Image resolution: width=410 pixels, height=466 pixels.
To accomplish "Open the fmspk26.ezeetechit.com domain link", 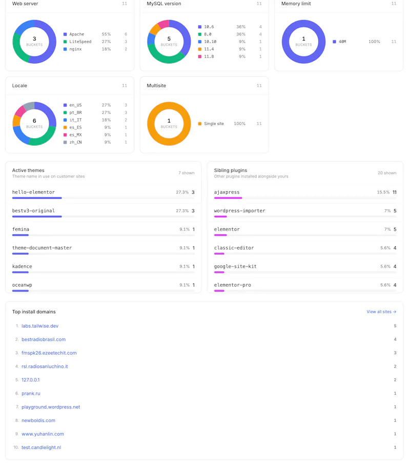I will tap(49, 353).
